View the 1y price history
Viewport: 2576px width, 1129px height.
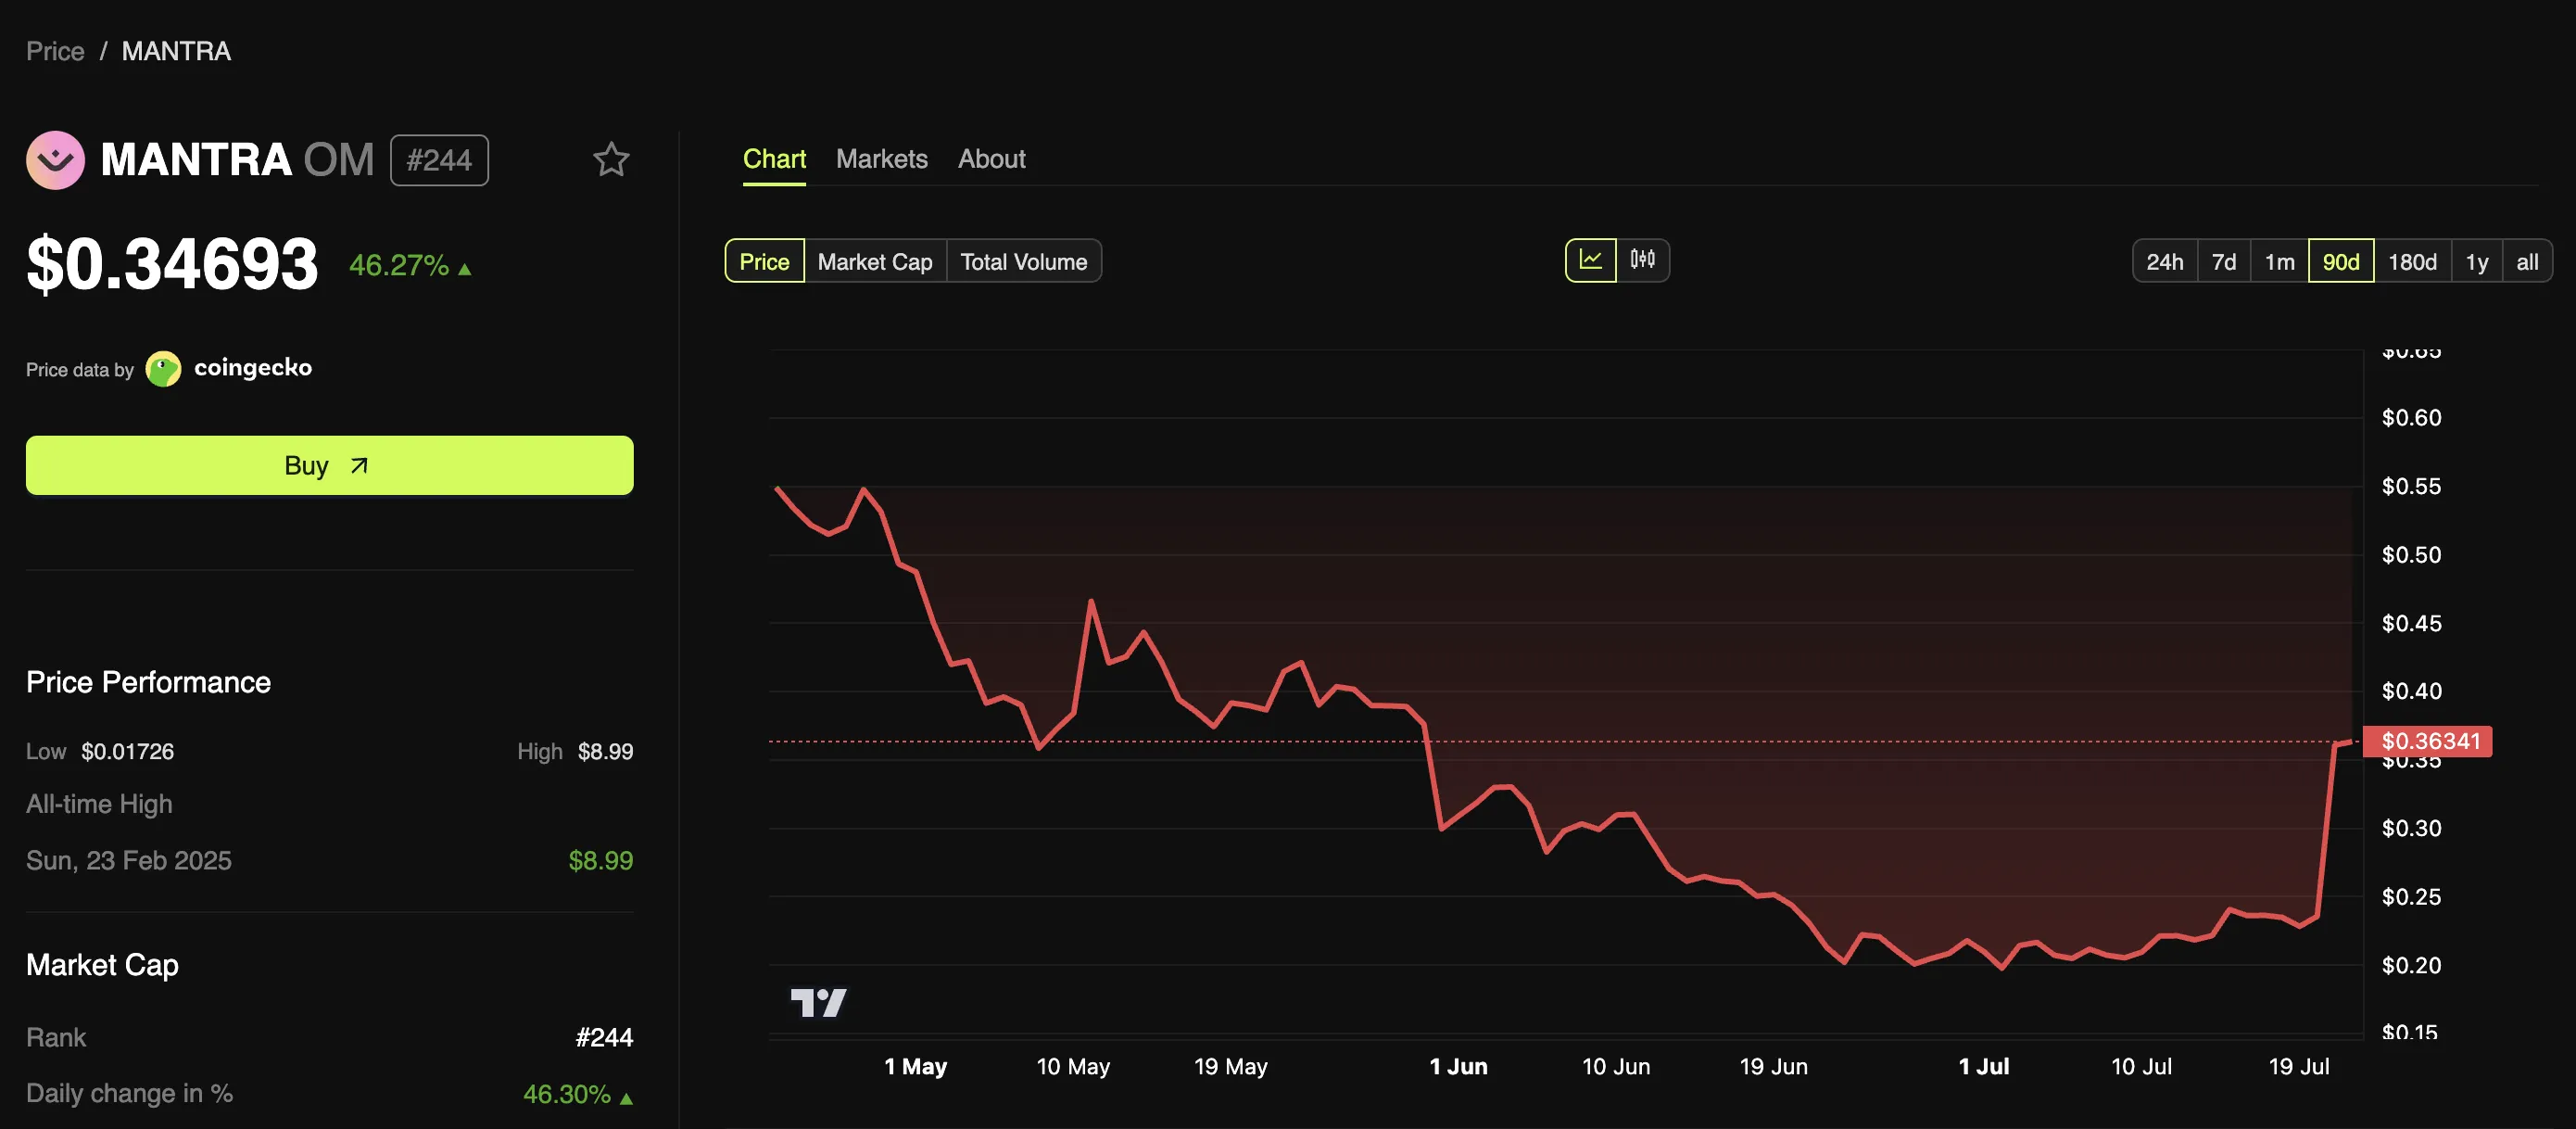tap(2478, 261)
